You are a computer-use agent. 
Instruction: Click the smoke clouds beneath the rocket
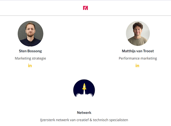coord(84,95)
